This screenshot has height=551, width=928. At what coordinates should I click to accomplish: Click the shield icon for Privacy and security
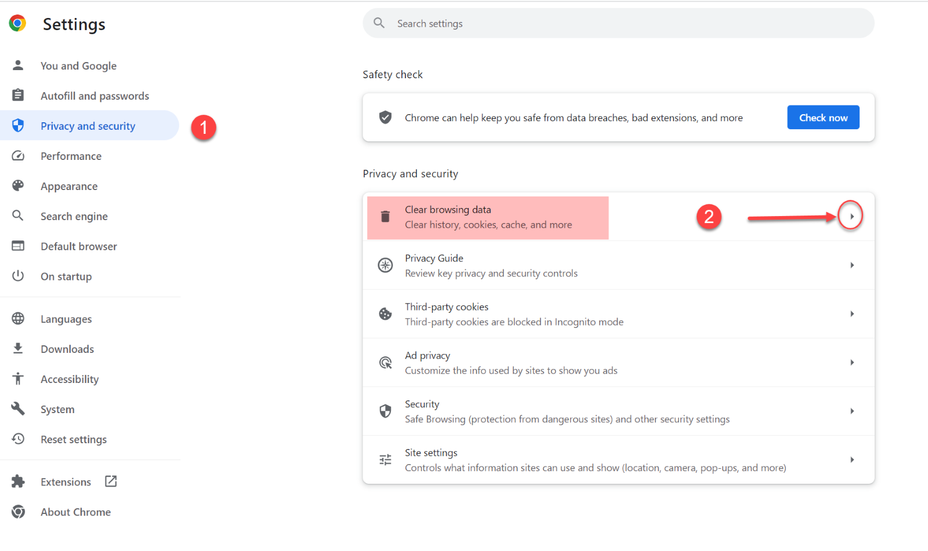click(18, 125)
